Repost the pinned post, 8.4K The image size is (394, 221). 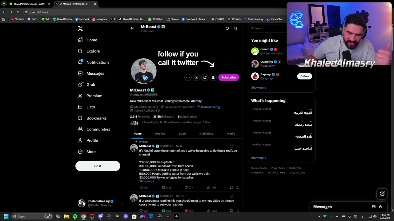click(167, 188)
